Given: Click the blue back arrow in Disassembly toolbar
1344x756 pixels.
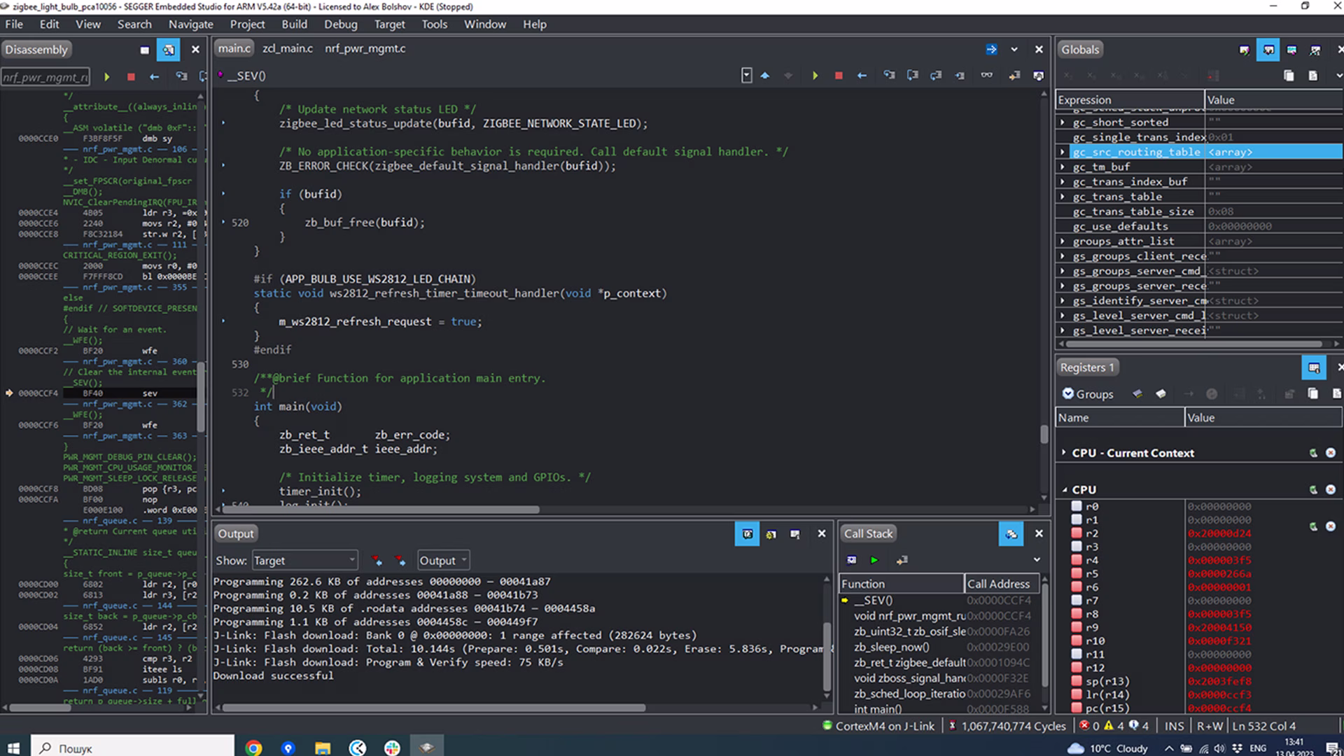Looking at the screenshot, I should point(155,77).
